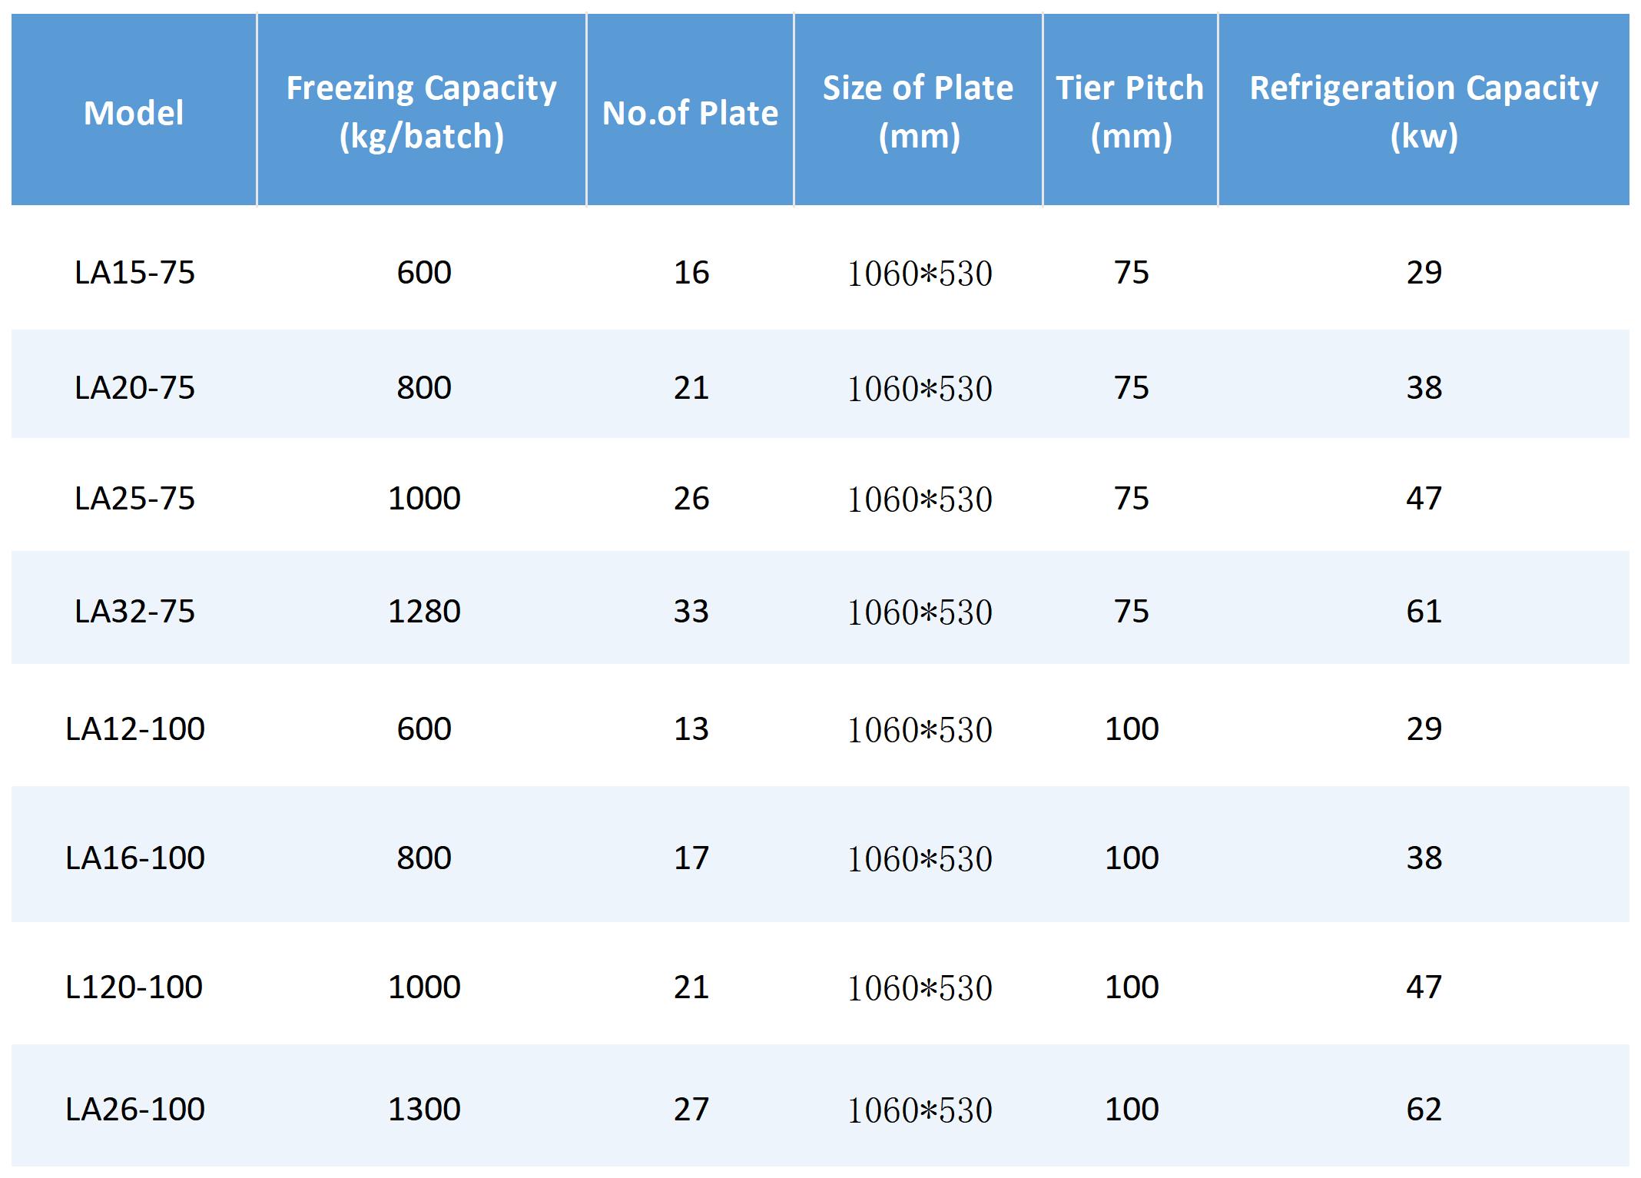The width and height of the screenshot is (1641, 1178).
Task: Click the No.of Plate column header
Action: [690, 113]
